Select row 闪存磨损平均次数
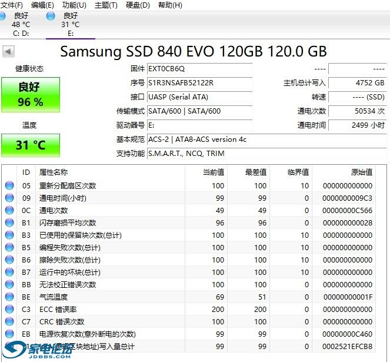The width and height of the screenshot is (390, 362). 189,222
